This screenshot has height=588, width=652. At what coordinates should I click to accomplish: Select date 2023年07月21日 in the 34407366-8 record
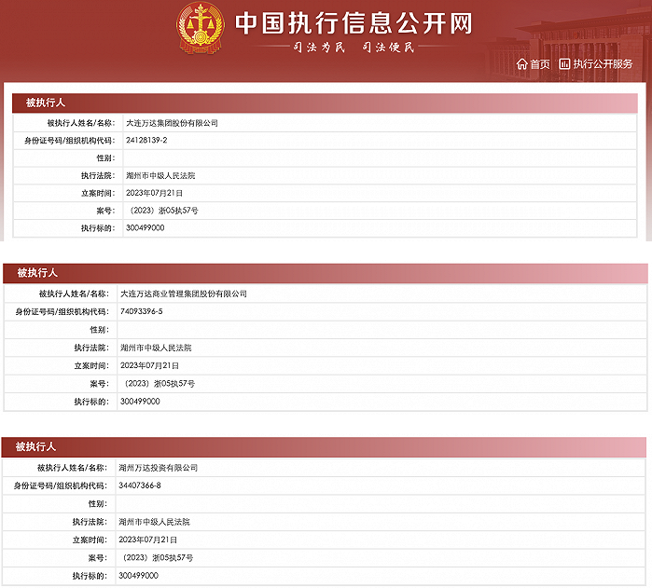coord(147,540)
